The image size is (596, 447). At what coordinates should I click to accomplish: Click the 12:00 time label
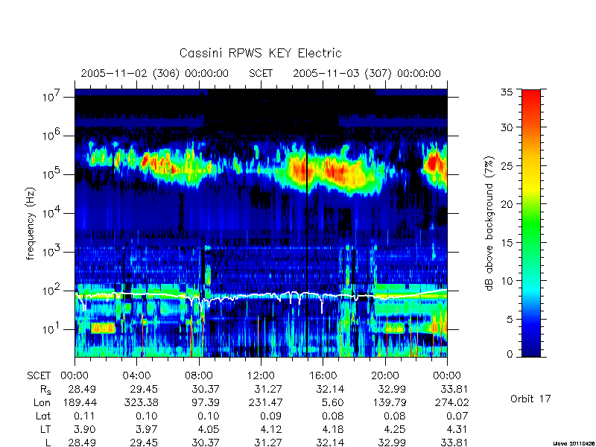(261, 376)
